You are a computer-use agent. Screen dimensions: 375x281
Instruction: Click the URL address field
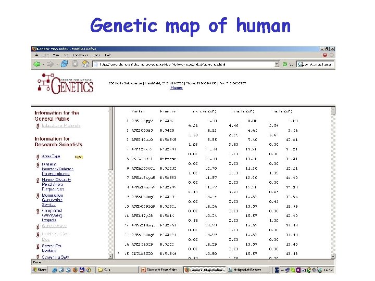click(x=186, y=64)
